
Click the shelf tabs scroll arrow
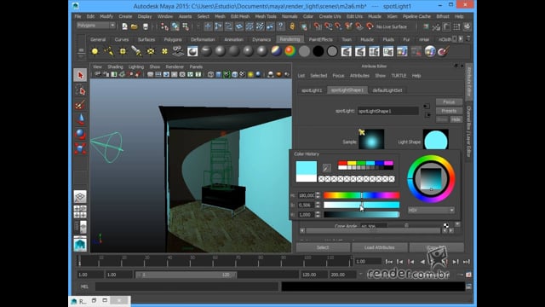coord(461,39)
